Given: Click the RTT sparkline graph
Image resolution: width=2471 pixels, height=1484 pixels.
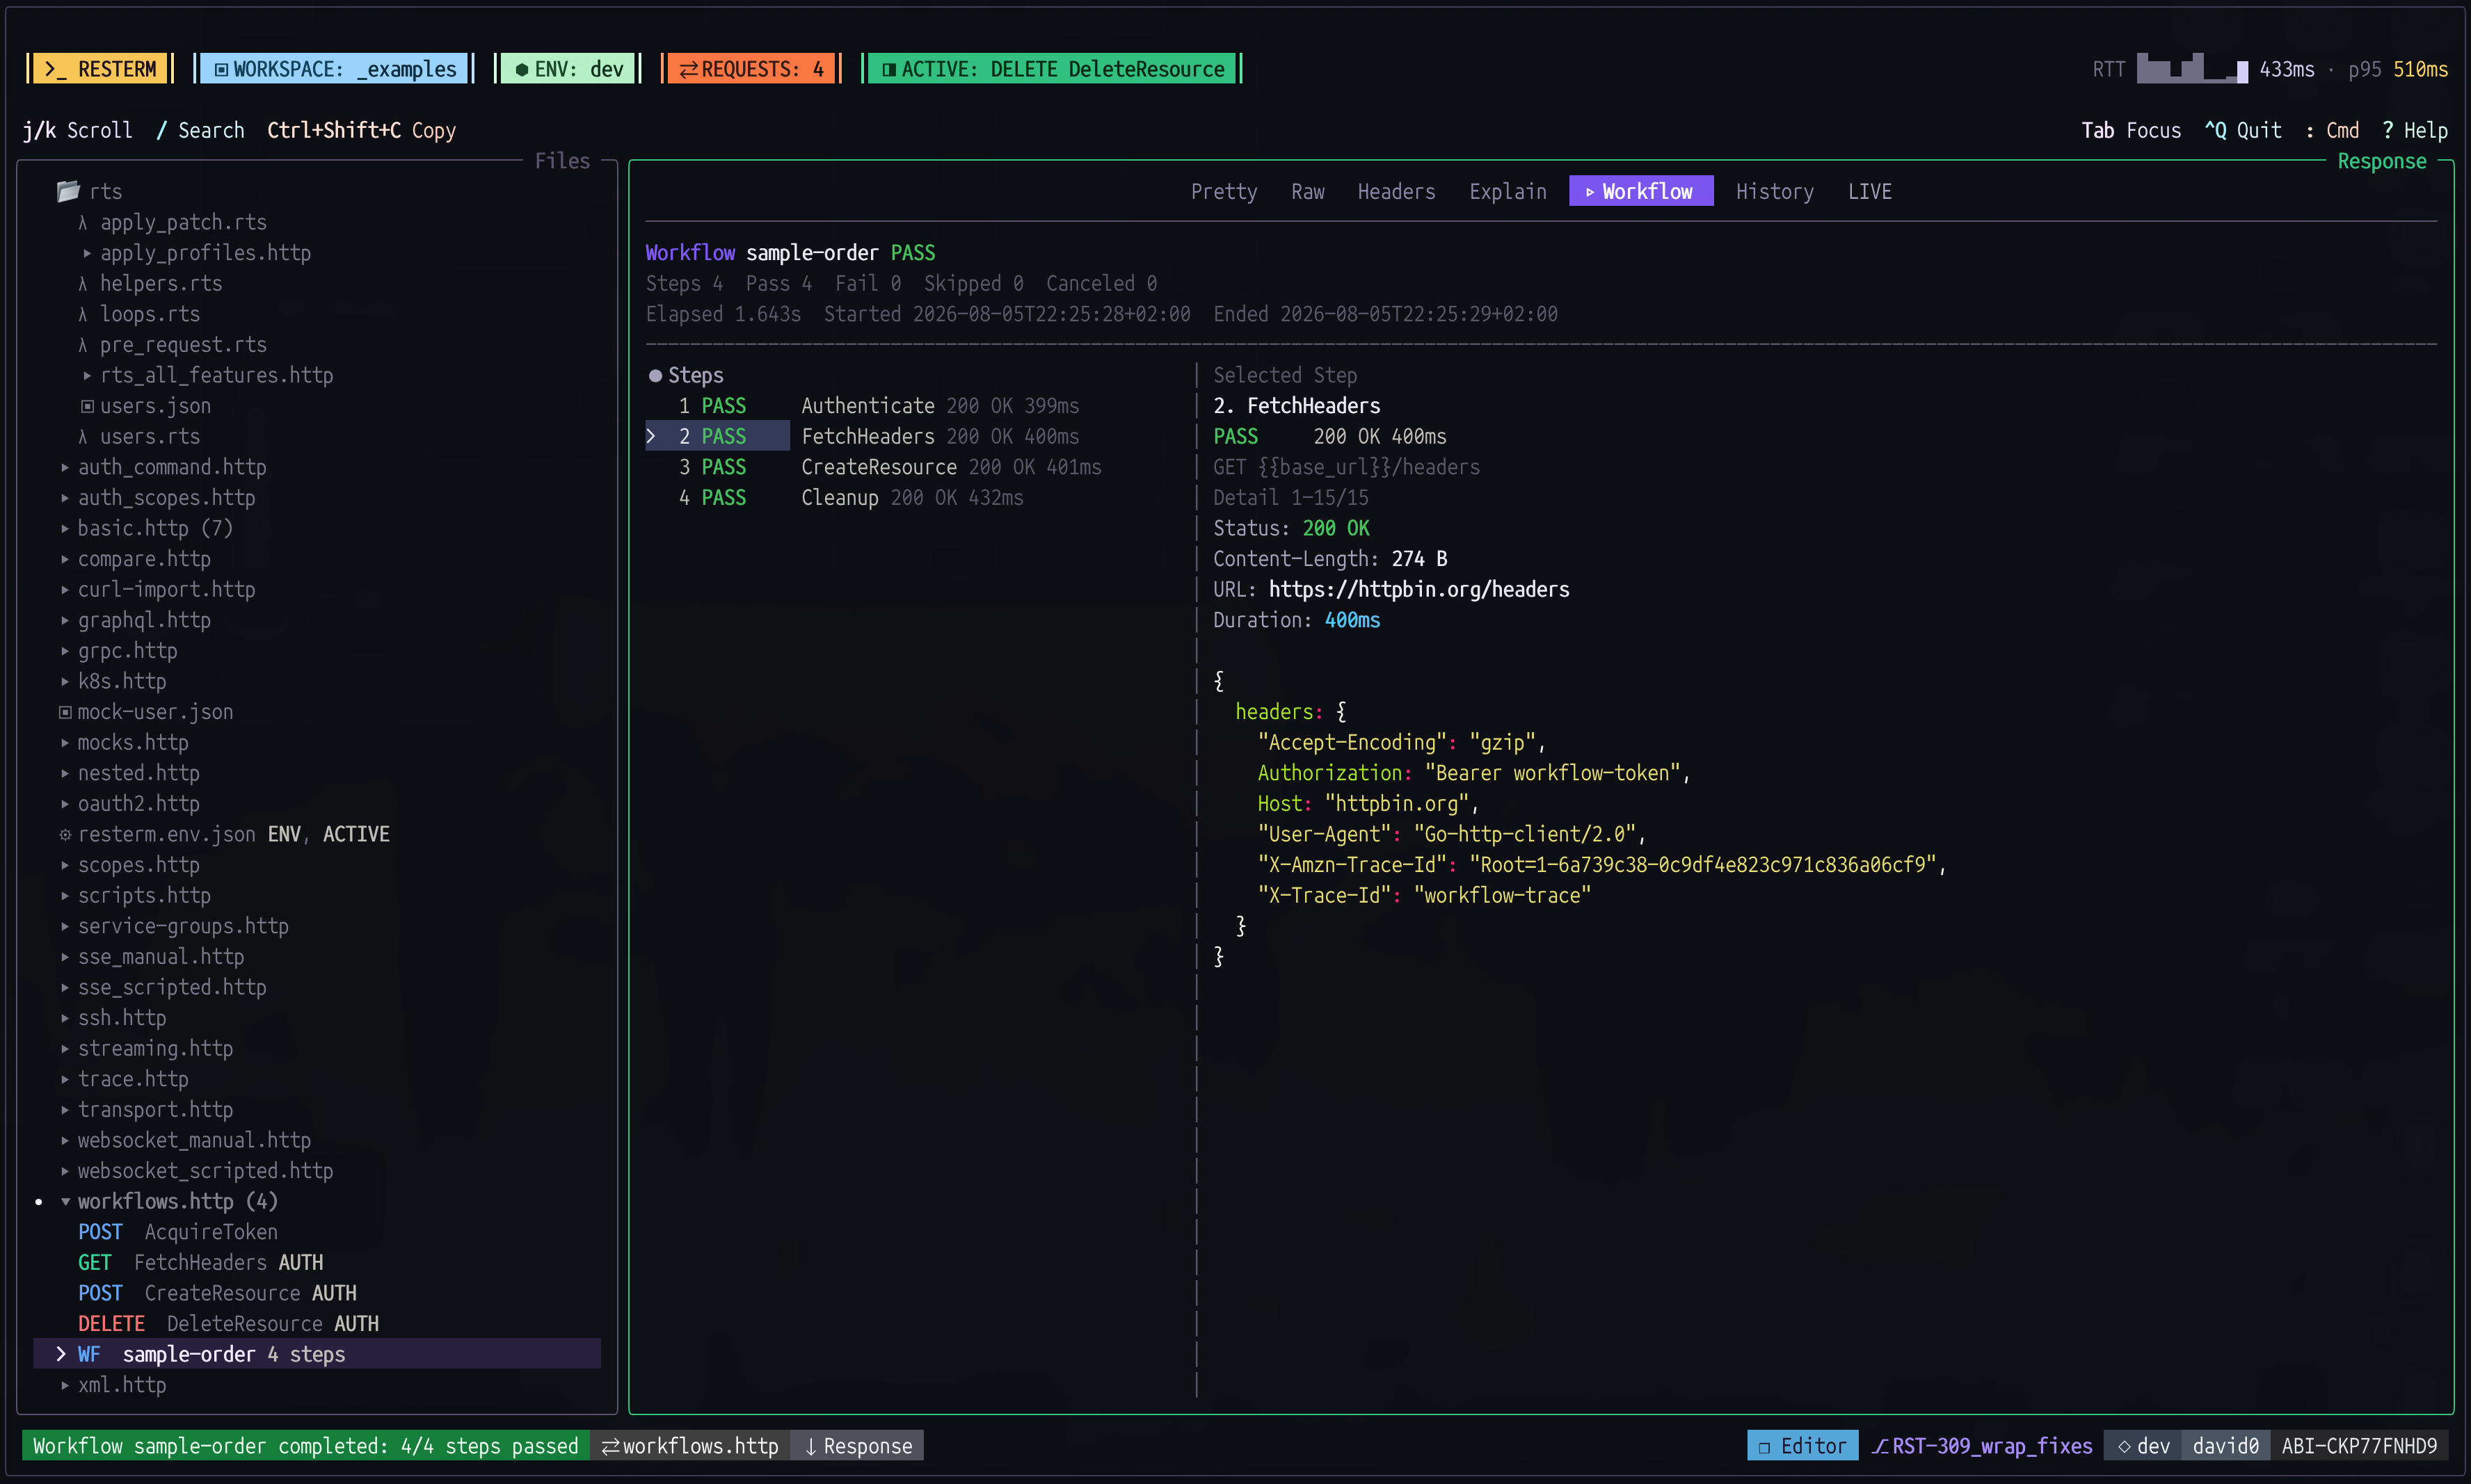Looking at the screenshot, I should pos(2192,69).
